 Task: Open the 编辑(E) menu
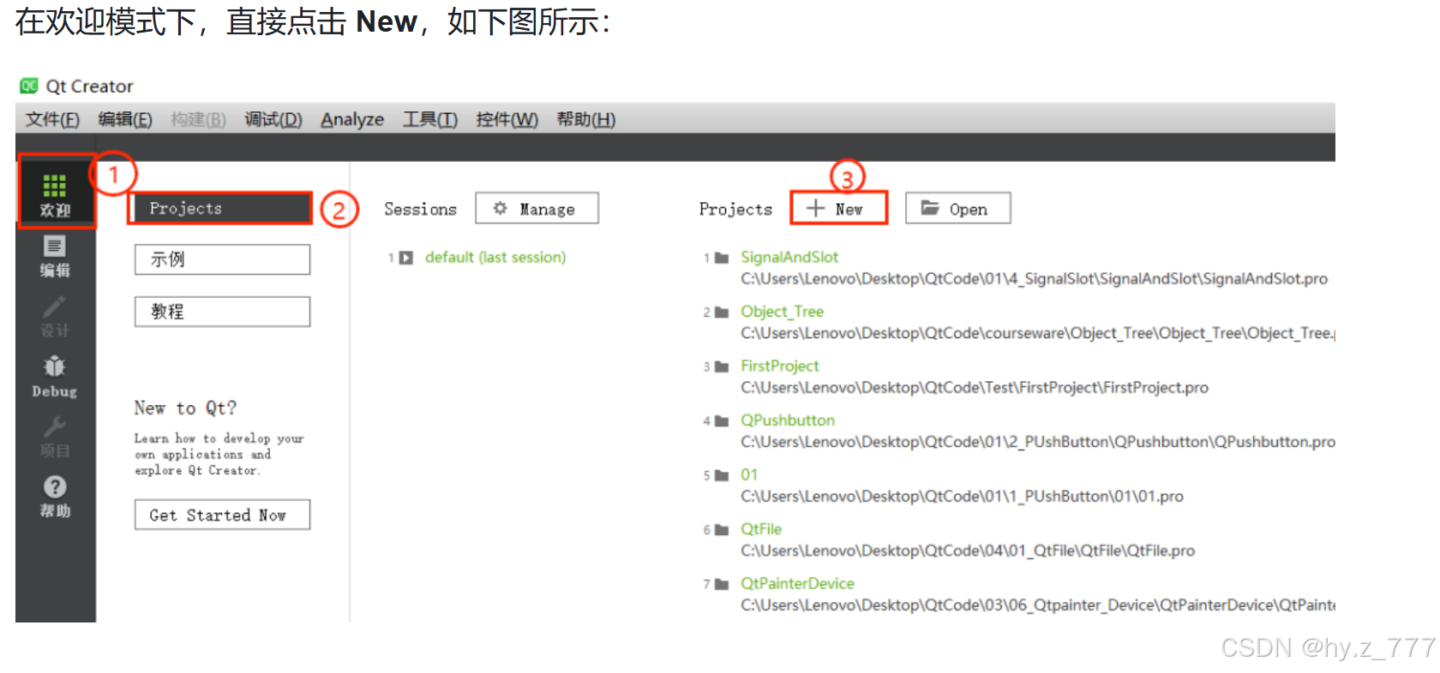click(x=125, y=119)
